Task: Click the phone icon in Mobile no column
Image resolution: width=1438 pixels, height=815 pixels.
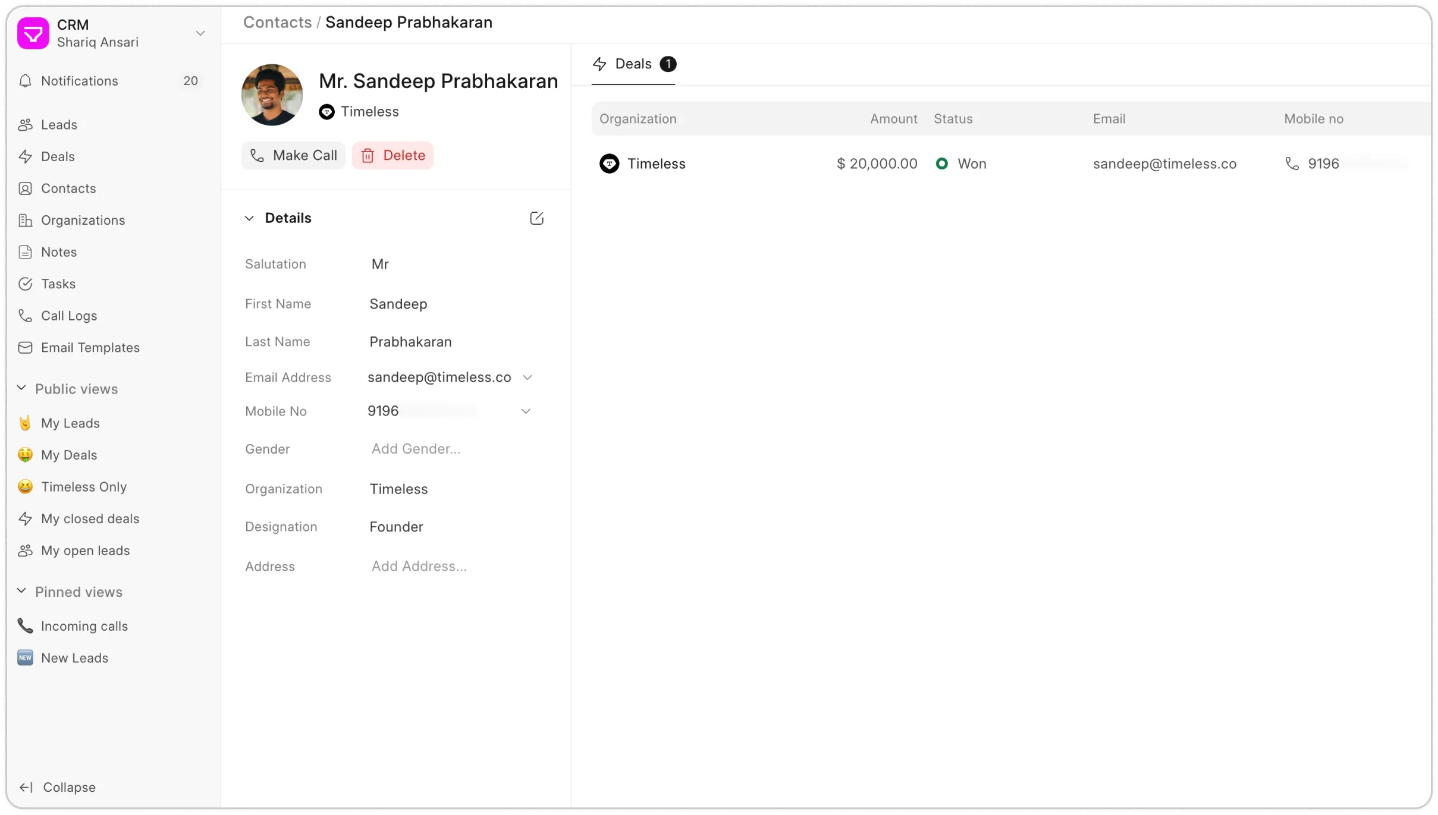Action: (x=1292, y=163)
